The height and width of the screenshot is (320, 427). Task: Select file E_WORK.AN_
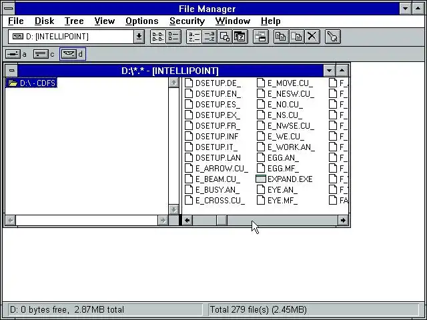[286, 147]
